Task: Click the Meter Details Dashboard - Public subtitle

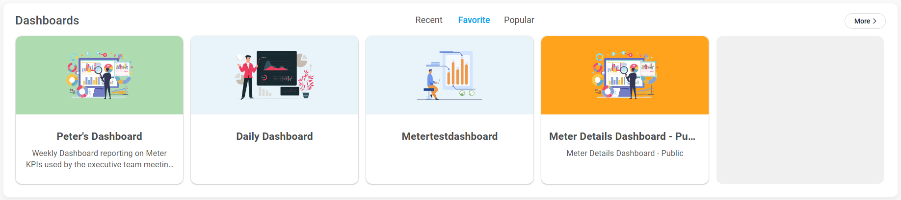Action: pos(625,154)
